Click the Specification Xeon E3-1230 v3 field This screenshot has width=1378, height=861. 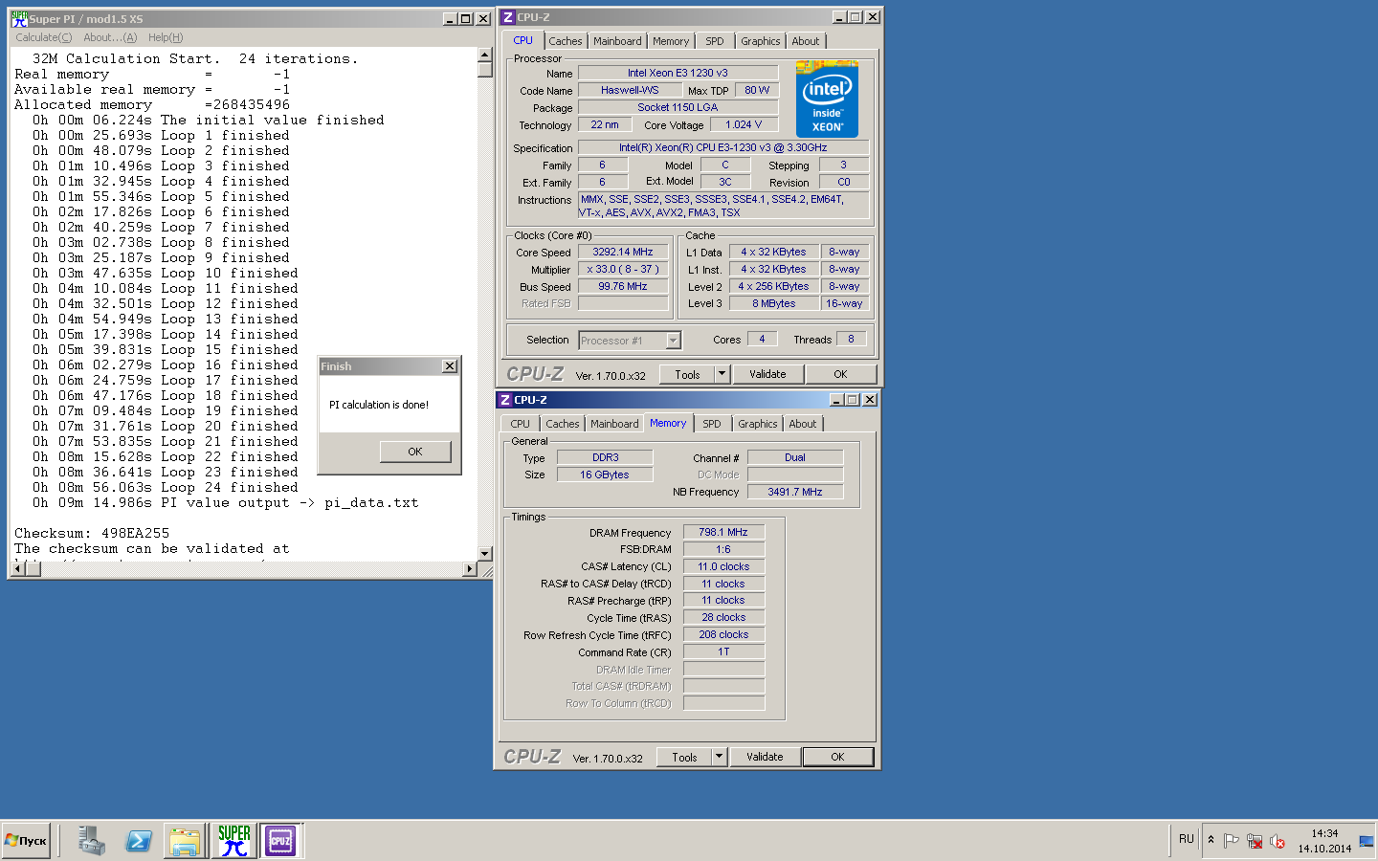pyautogui.click(x=723, y=147)
